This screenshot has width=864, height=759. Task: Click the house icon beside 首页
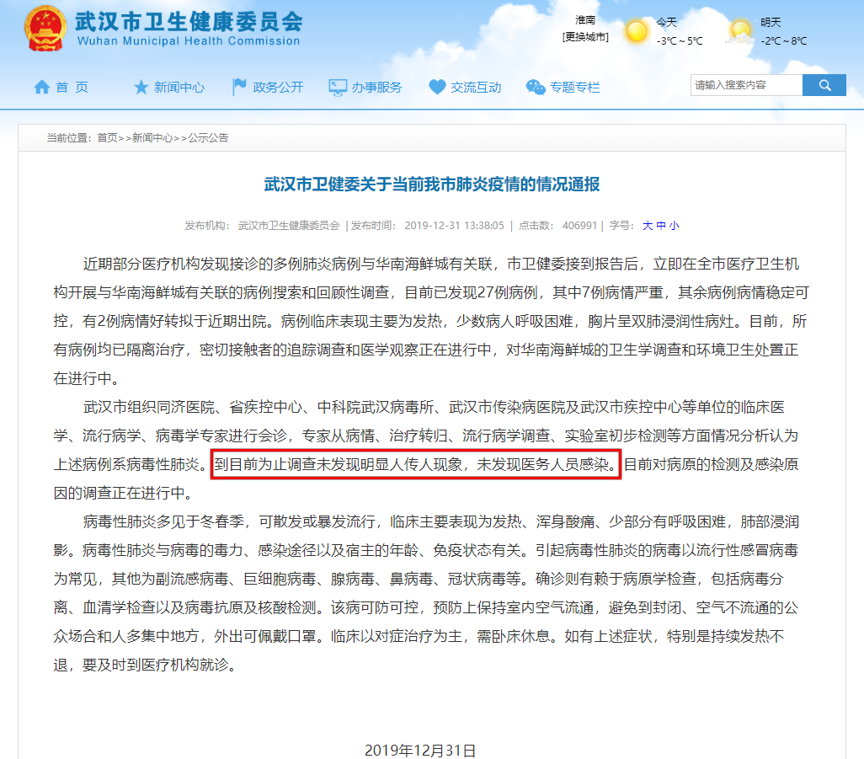41,87
